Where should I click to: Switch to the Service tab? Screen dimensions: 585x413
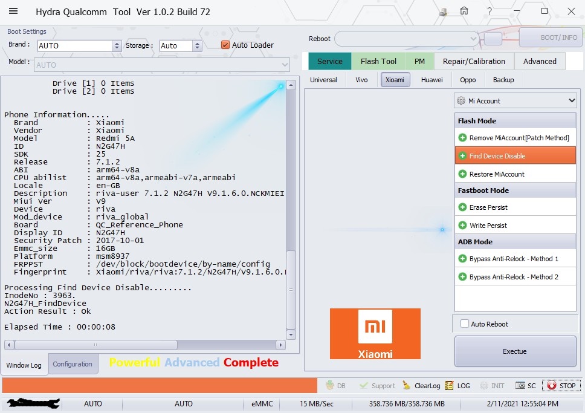(x=330, y=61)
